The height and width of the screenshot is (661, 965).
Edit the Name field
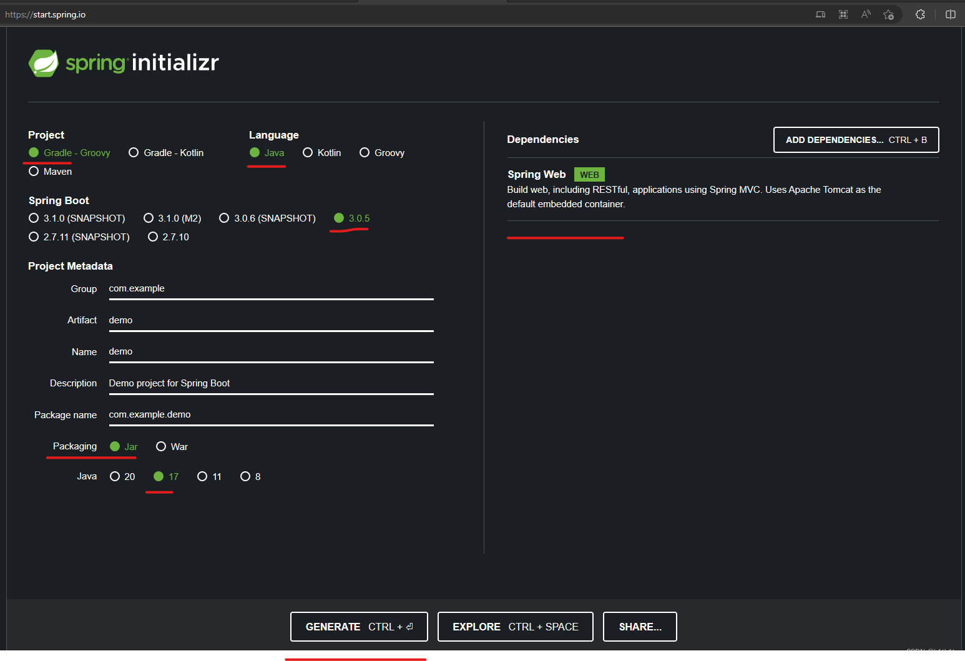[271, 352]
